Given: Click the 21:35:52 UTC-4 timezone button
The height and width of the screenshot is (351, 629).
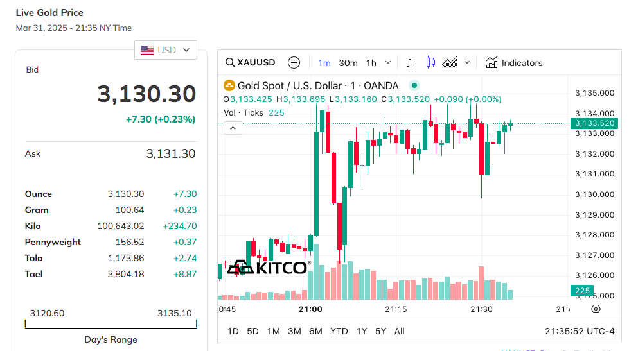Looking at the screenshot, I should click(580, 331).
